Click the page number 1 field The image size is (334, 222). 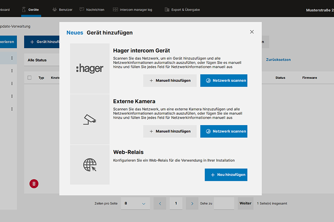click(x=176, y=203)
